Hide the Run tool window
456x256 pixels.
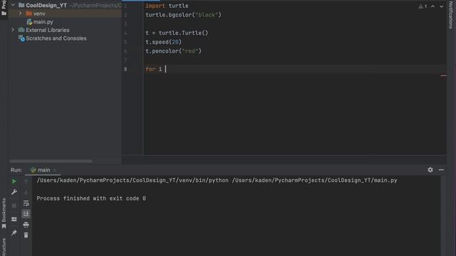[441, 170]
